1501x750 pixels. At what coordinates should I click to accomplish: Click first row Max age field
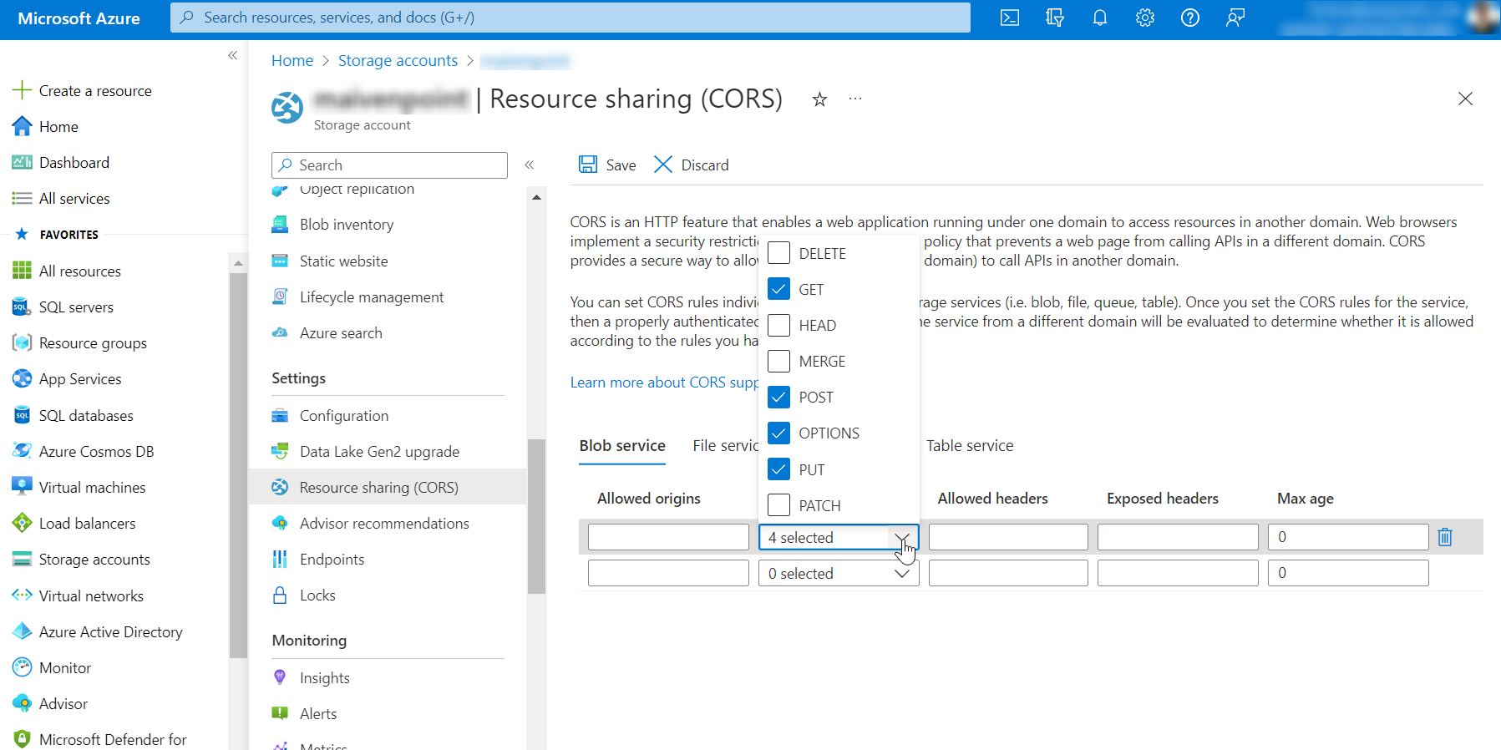click(1348, 537)
